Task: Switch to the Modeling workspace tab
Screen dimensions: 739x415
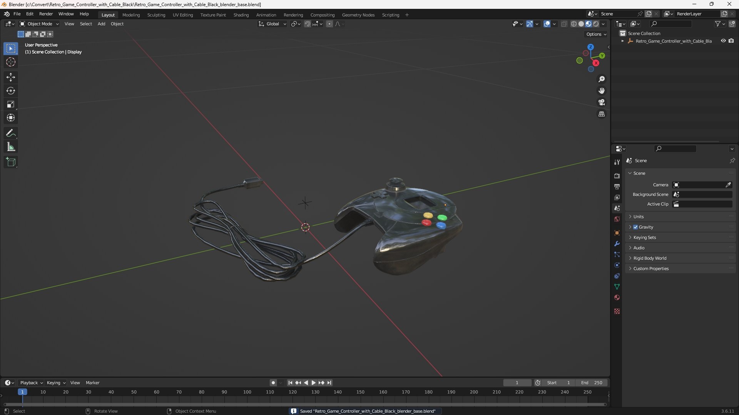Action: (131, 15)
